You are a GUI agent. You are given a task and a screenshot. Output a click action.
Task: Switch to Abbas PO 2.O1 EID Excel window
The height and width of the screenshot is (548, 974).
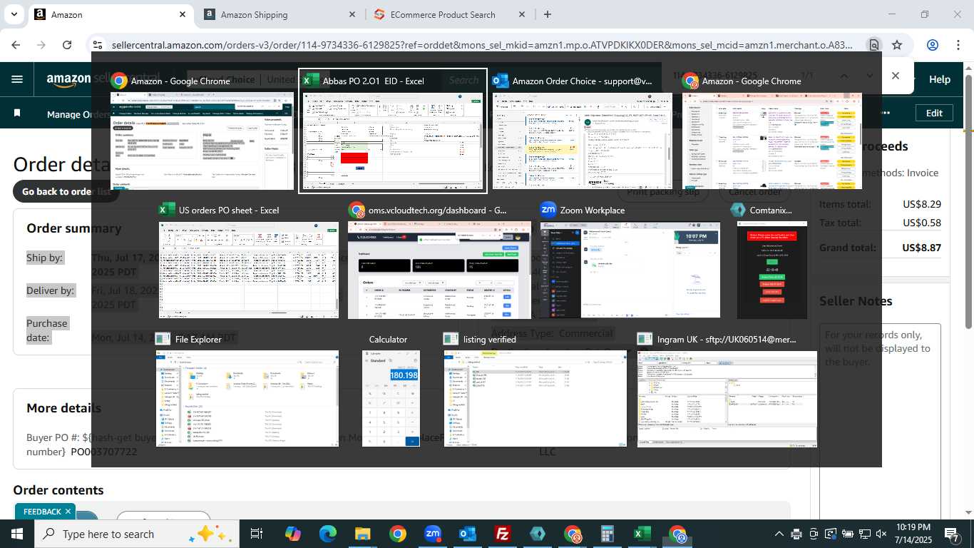pyautogui.click(x=392, y=131)
